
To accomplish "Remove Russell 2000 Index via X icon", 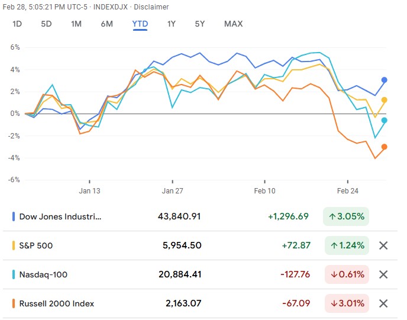I will point(383,303).
